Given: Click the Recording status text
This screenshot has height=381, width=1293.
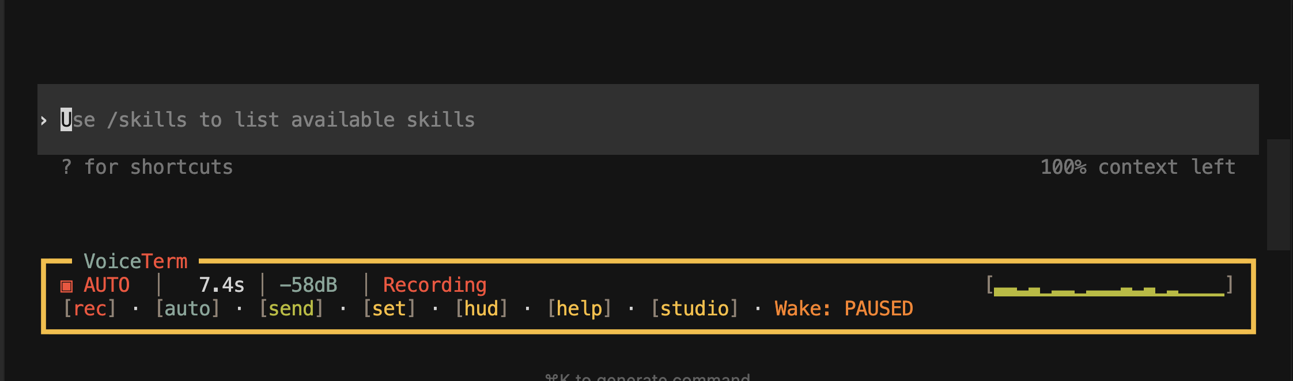Looking at the screenshot, I should (435, 285).
